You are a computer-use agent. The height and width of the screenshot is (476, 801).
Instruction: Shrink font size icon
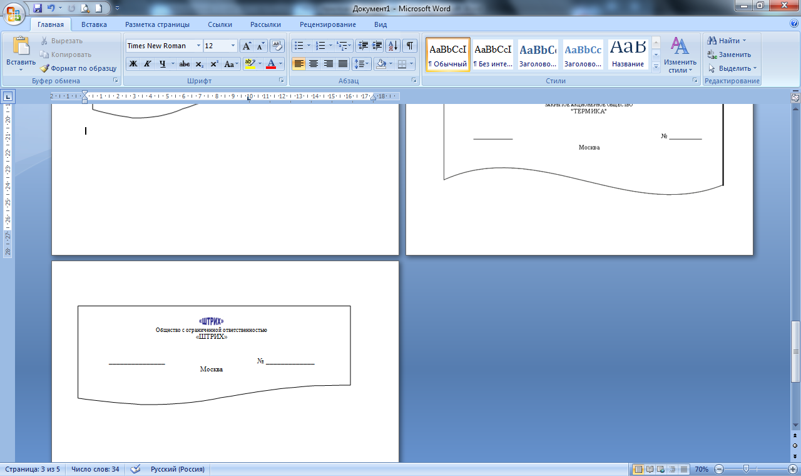click(x=260, y=46)
